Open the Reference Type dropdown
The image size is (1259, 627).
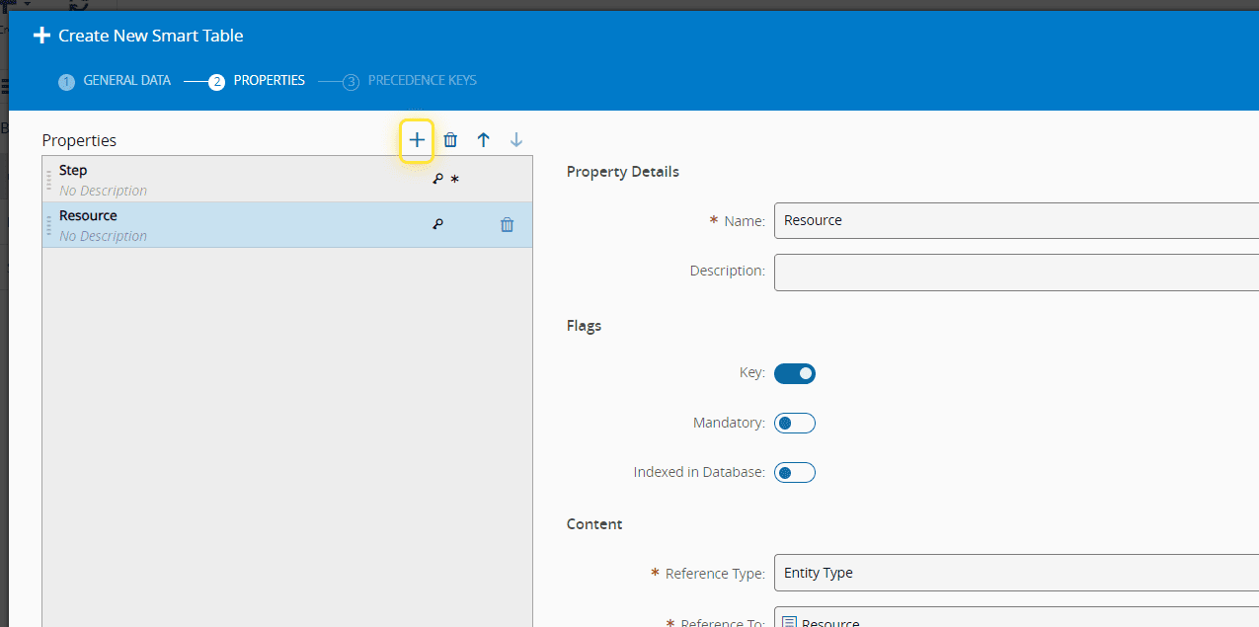[x=1015, y=573]
